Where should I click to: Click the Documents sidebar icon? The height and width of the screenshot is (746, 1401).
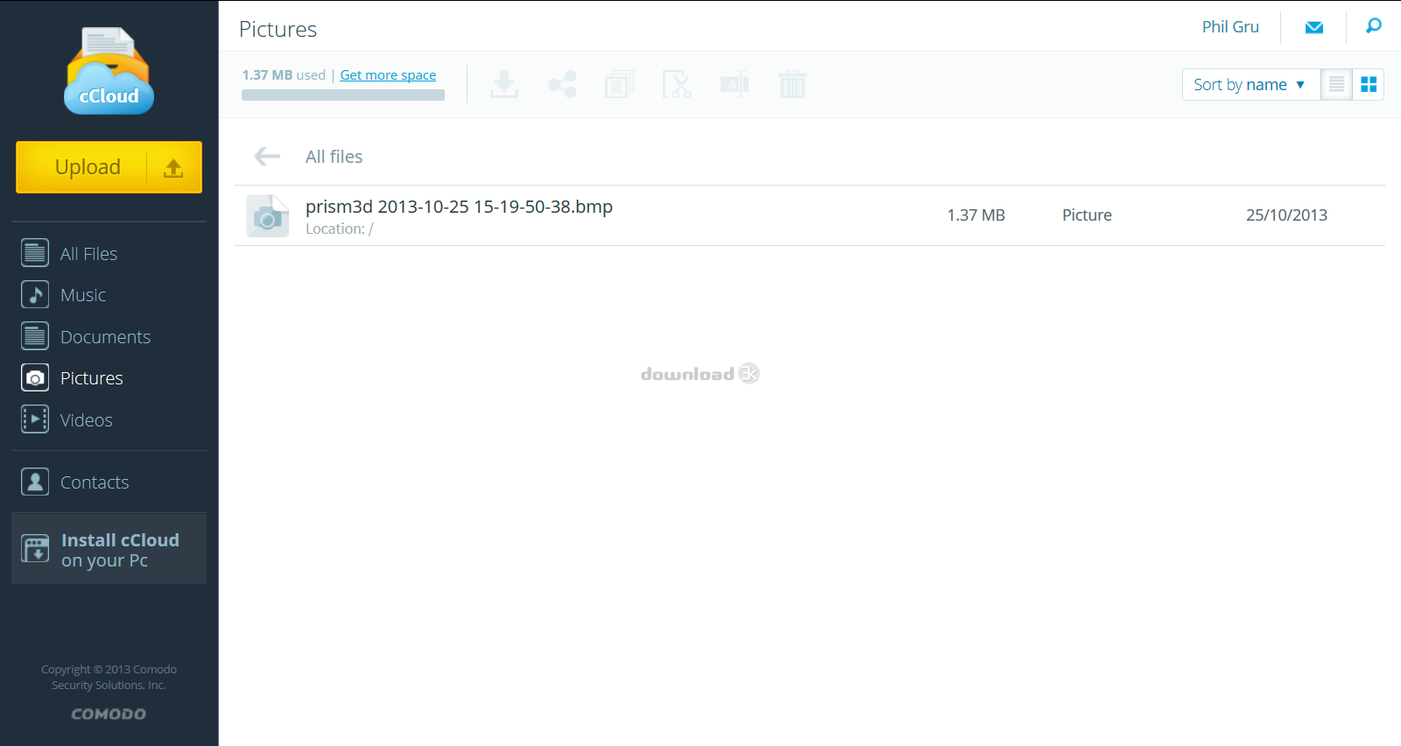(x=35, y=336)
